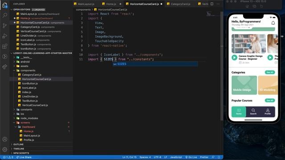Click errors and warnings status indicator
The height and width of the screenshot is (160, 285).
(8, 157)
